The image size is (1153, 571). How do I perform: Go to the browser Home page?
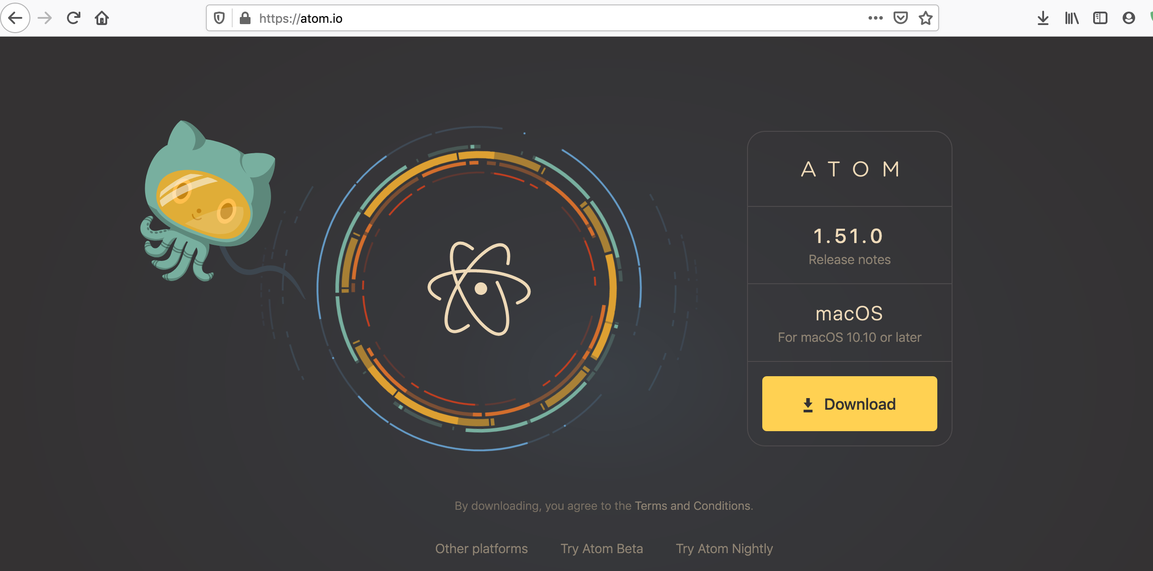tap(102, 18)
